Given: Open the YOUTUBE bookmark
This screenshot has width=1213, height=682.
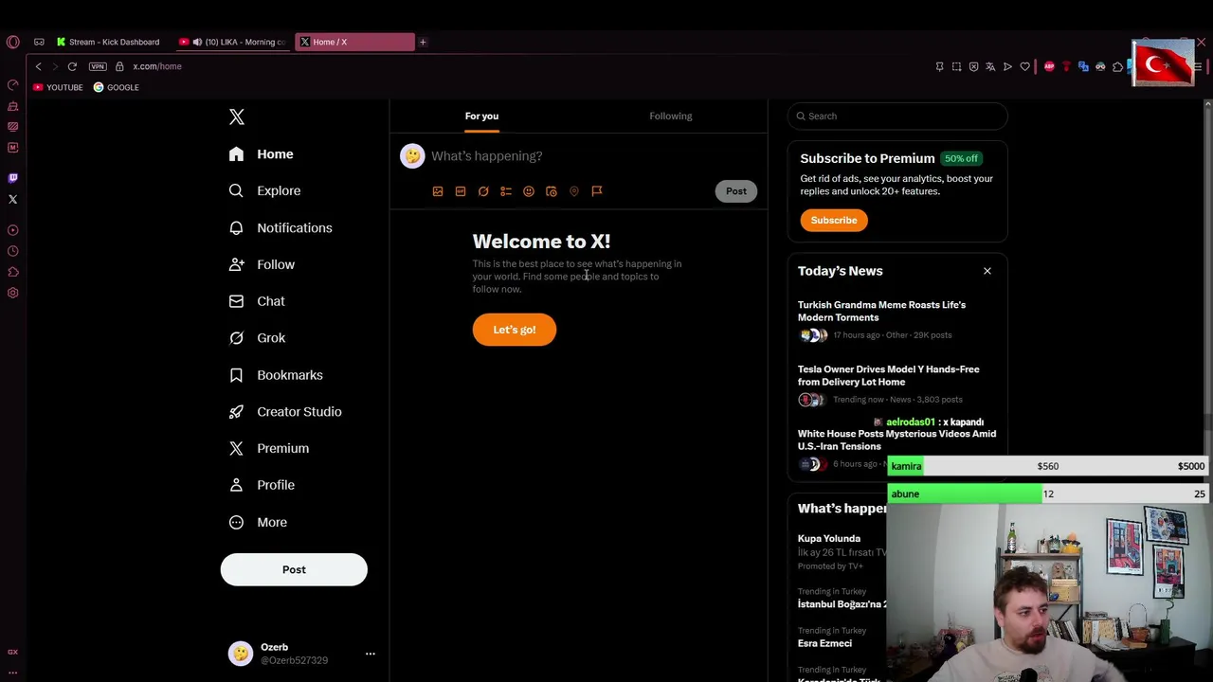Looking at the screenshot, I should tap(58, 87).
